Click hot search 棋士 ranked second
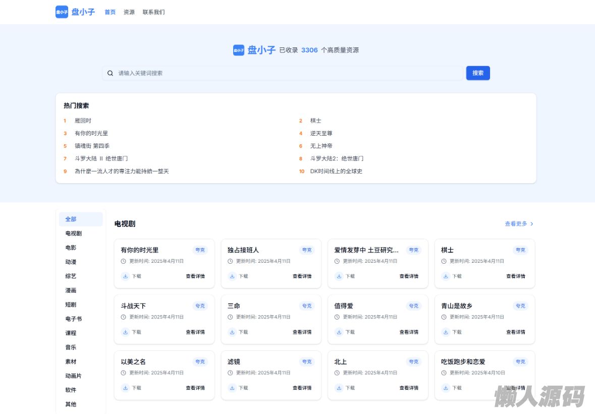 (x=316, y=121)
